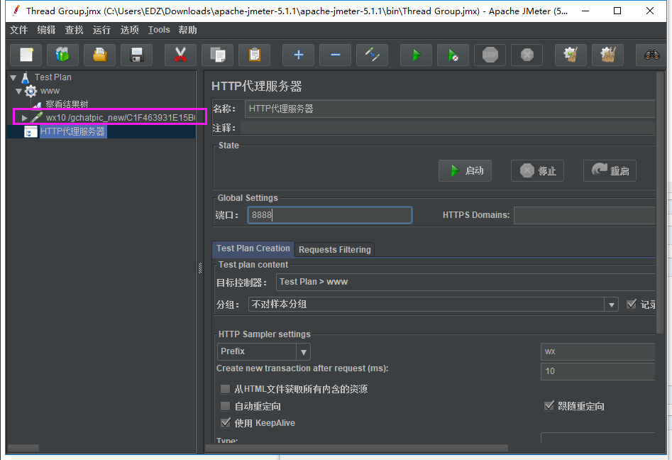Click the Clear broom gear icon

(571, 55)
